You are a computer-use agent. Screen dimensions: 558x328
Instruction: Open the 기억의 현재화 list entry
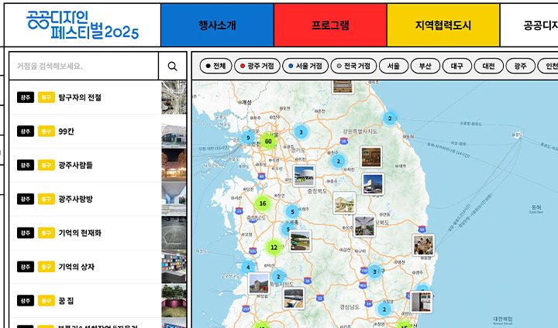click(98, 233)
